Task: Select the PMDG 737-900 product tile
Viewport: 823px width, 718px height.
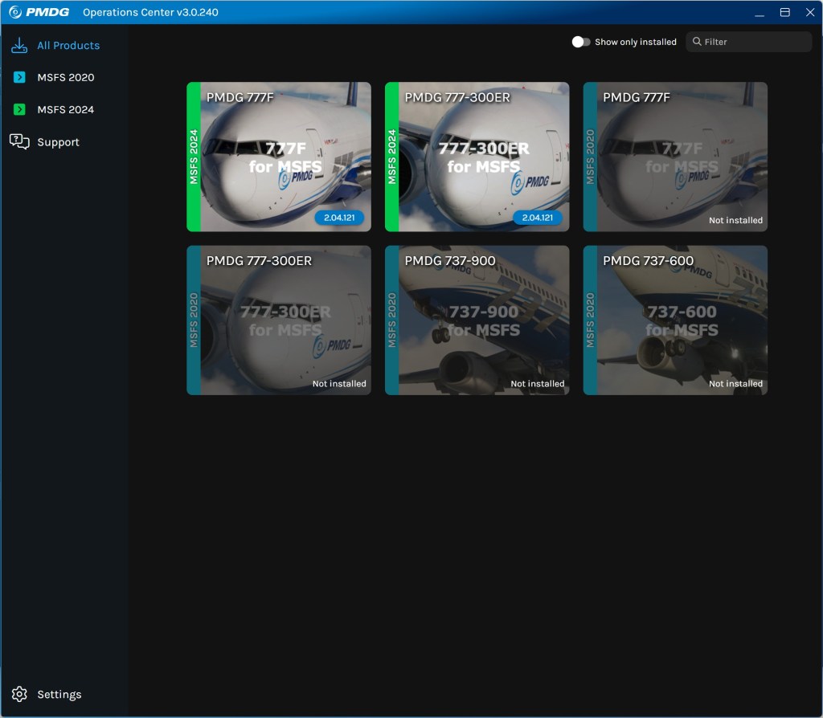Action: pyautogui.click(x=477, y=320)
